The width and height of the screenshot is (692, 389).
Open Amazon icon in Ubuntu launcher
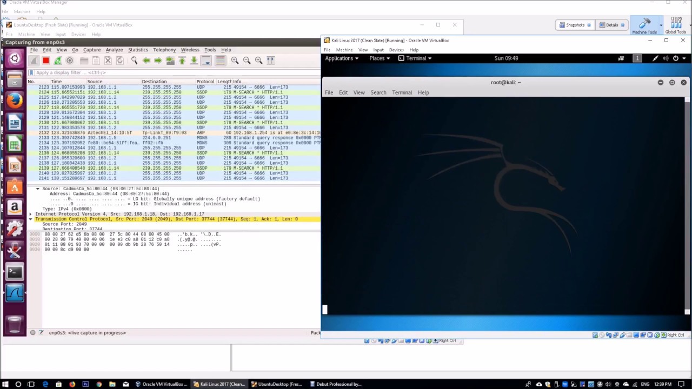[x=15, y=207]
